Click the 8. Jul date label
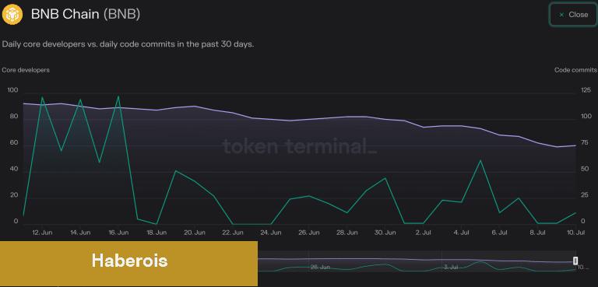The width and height of the screenshot is (598, 287). coord(538,232)
